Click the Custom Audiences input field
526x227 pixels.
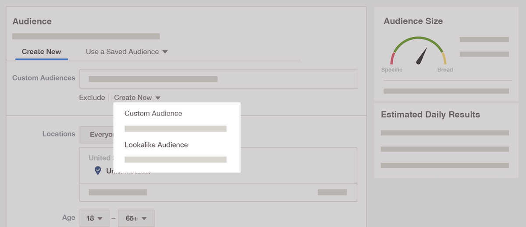218,79
